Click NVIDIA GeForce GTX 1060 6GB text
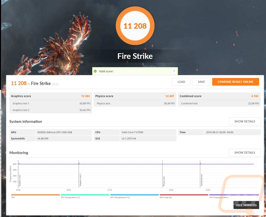266x217 pixels. [x=55, y=132]
